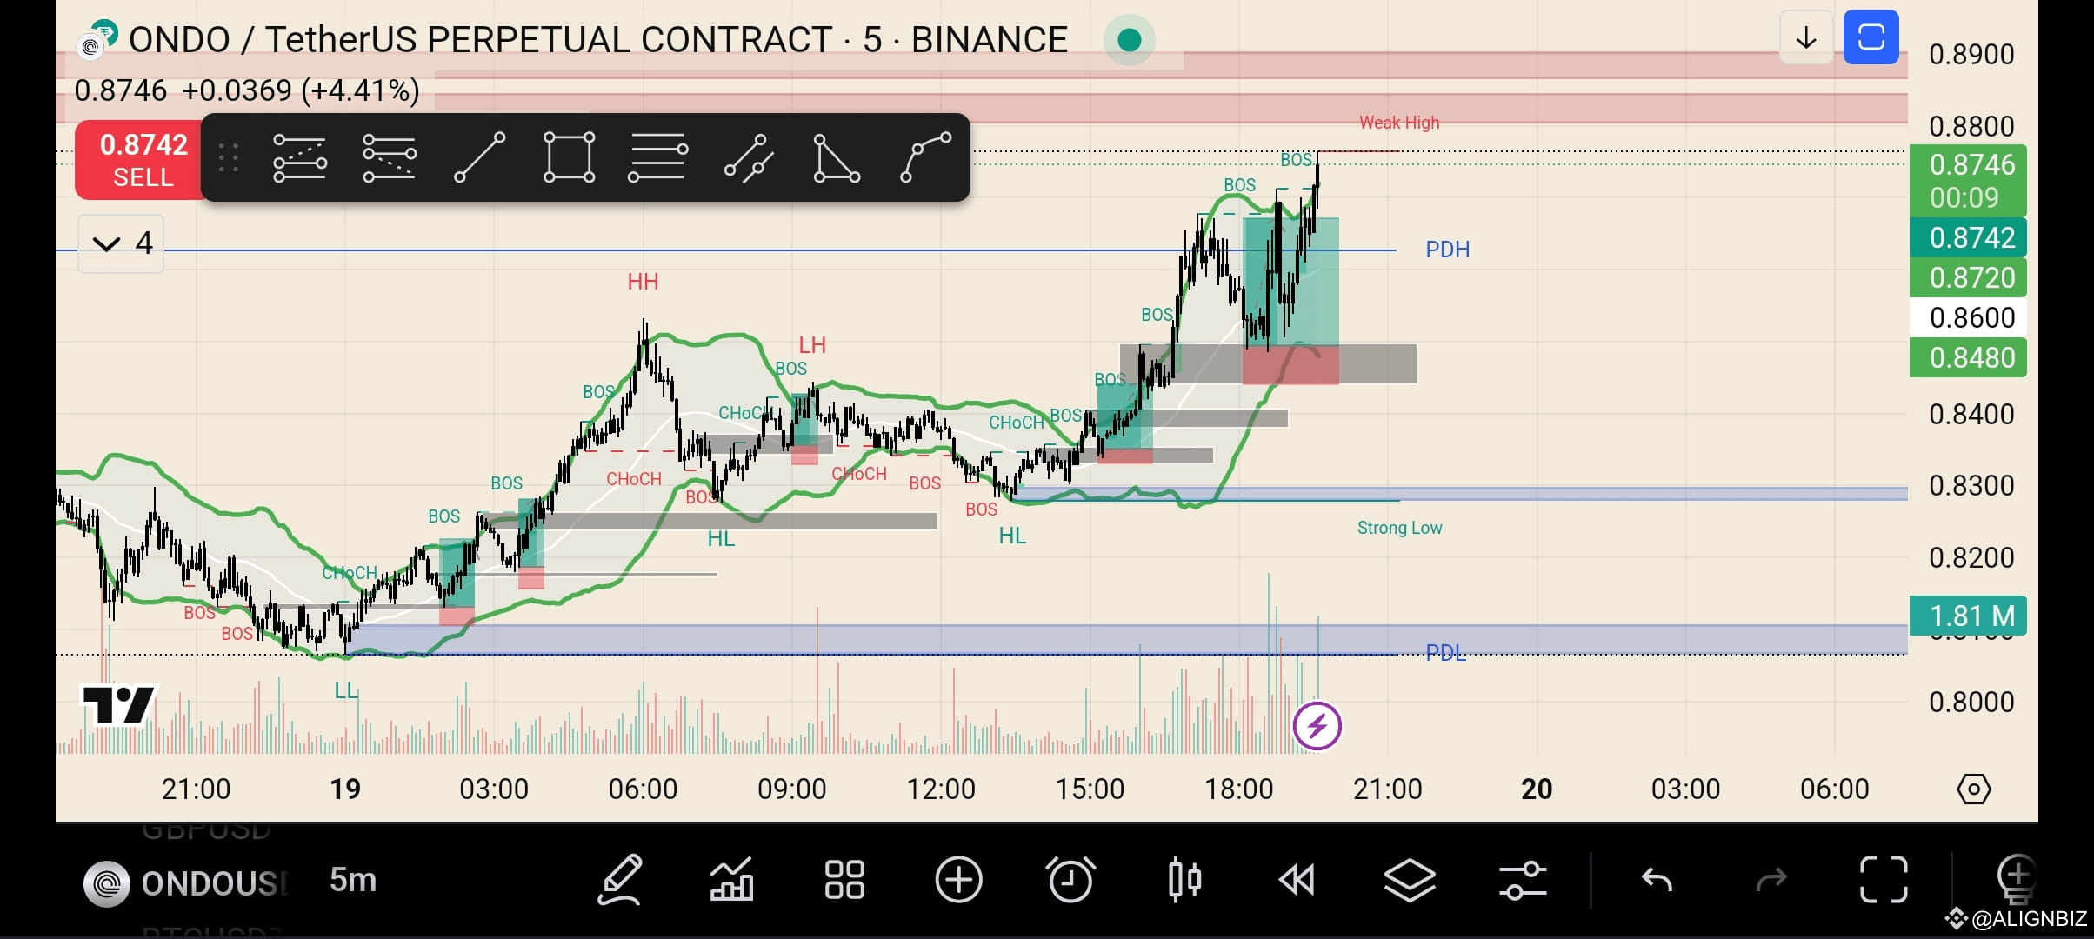The width and height of the screenshot is (2094, 939).
Task: Tap the 0.8480 green price label
Action: point(1968,357)
